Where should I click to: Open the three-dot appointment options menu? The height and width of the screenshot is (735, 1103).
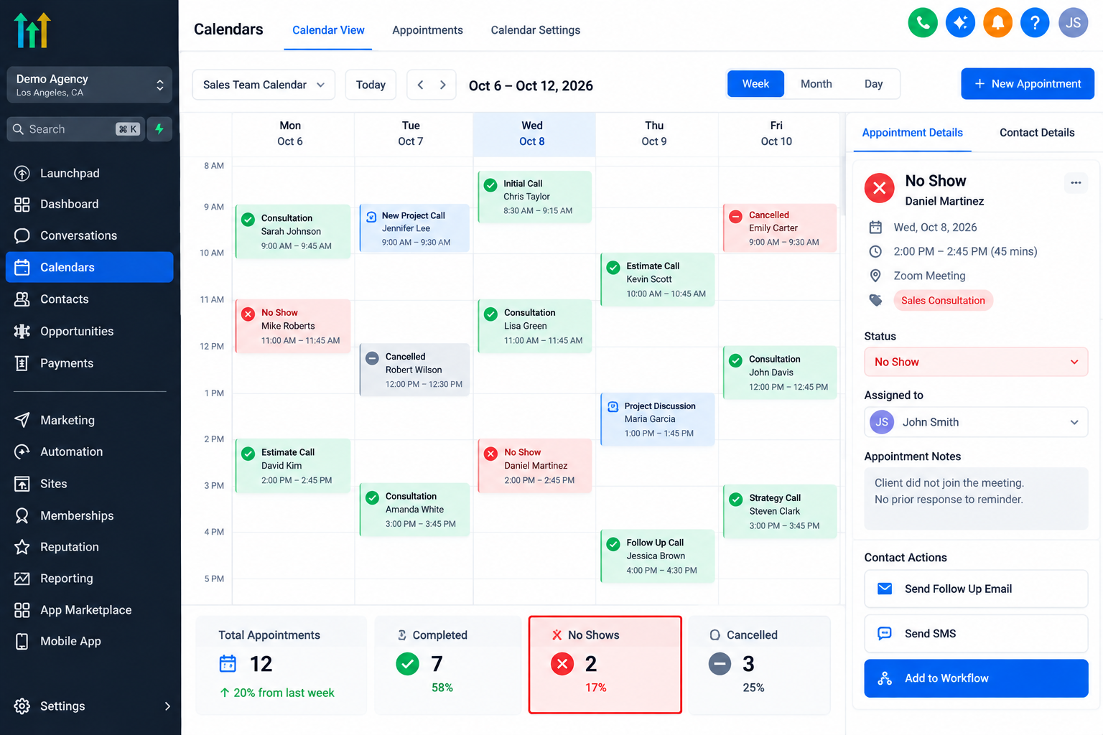(x=1076, y=182)
